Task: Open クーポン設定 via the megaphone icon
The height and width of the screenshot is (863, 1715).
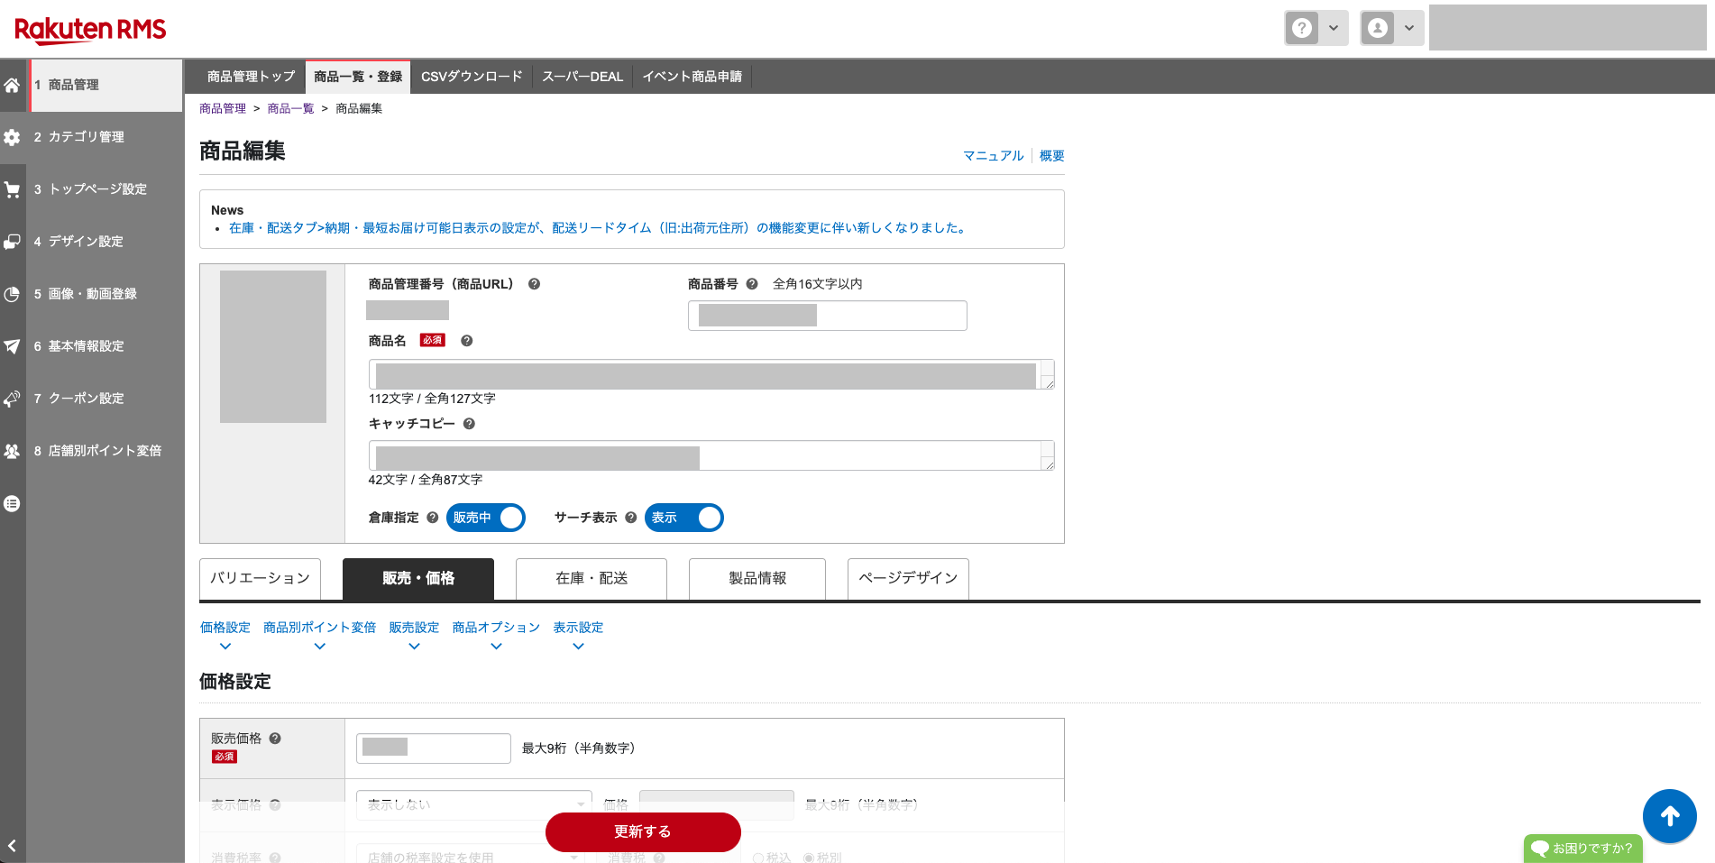Action: 12,399
